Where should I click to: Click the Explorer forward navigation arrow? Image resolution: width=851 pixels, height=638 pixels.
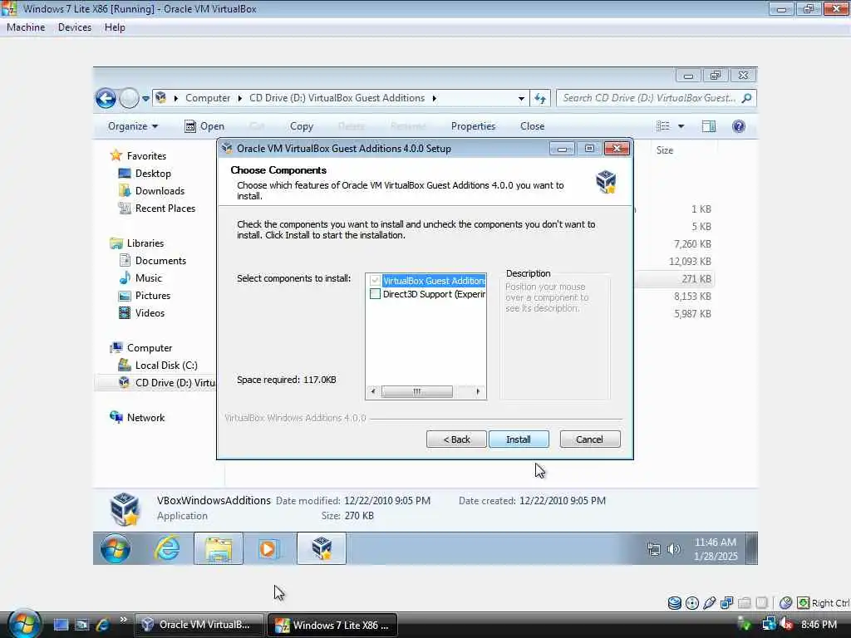coord(129,98)
